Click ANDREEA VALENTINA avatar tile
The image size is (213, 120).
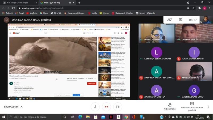[156, 71]
